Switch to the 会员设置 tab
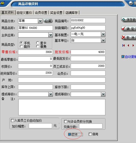 [41, 13]
